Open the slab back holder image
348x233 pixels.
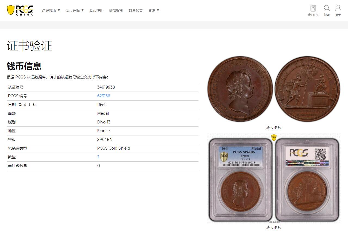[307, 180]
